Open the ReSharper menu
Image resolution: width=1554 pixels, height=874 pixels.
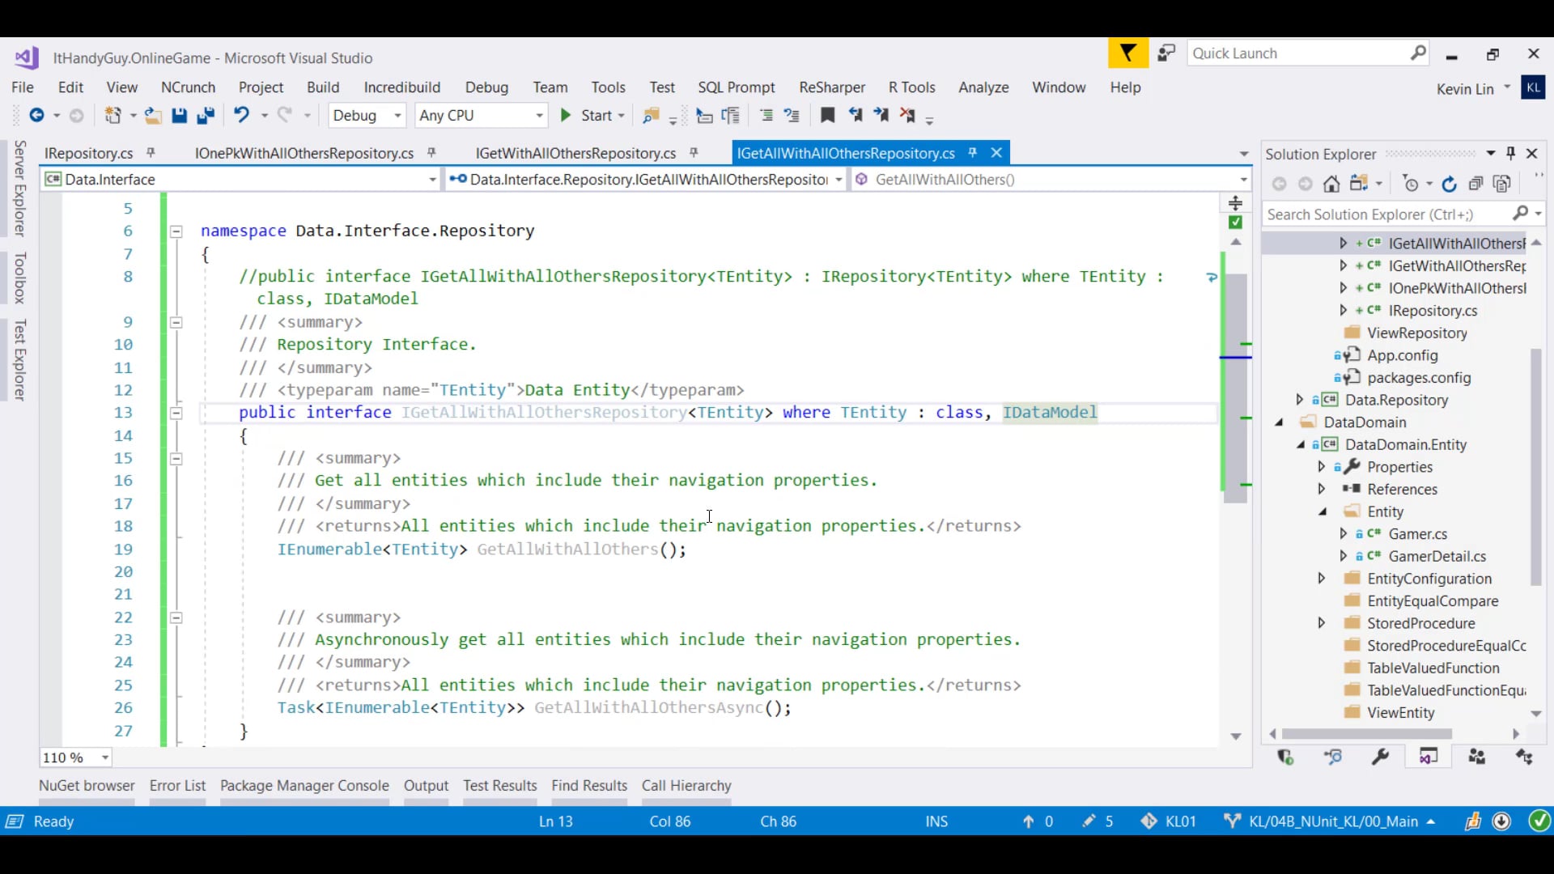click(x=831, y=87)
